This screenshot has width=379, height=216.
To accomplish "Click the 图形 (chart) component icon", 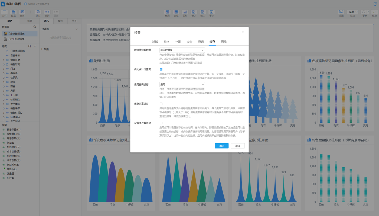I will click(185, 12).
